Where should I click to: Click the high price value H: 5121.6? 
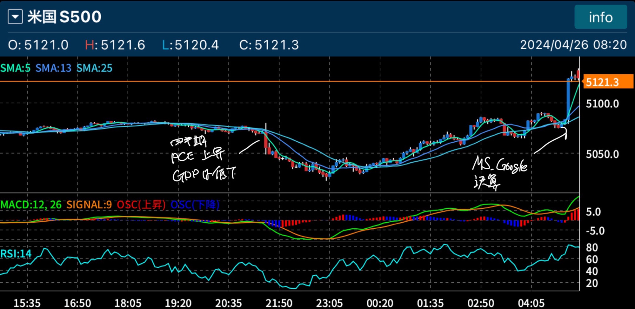coord(115,45)
